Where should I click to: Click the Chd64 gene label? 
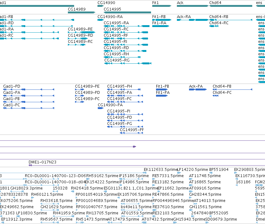[x=215, y=3]
